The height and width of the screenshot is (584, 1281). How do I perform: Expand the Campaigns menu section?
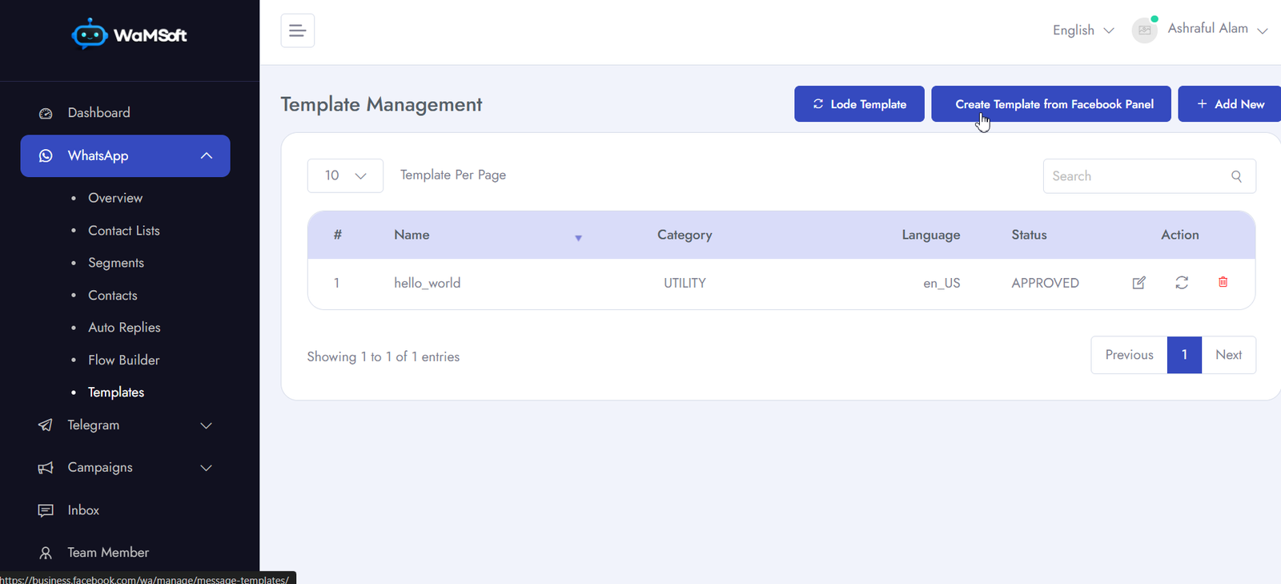point(207,468)
